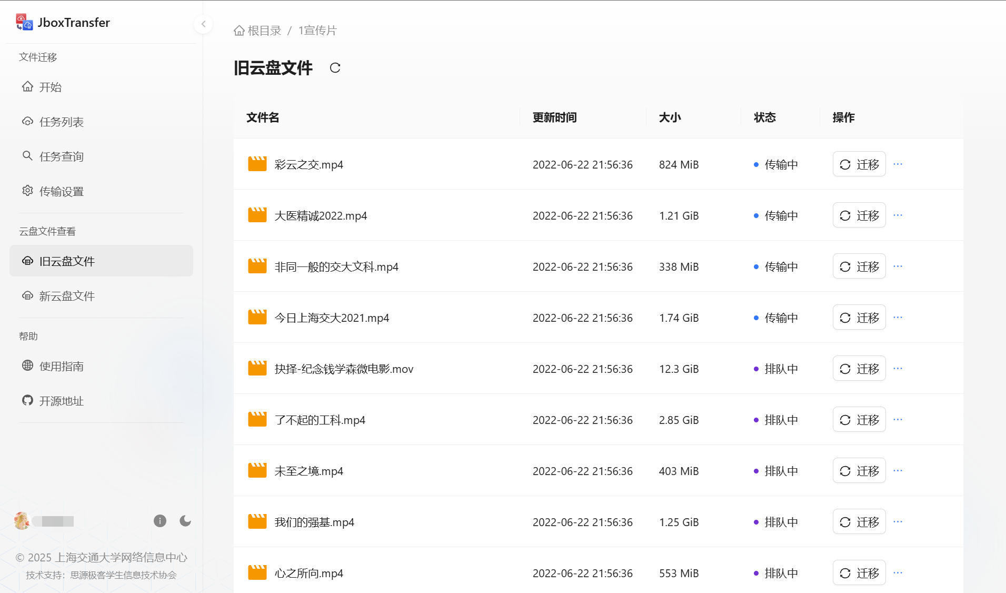Click the user avatar in the sidebar

[22, 521]
